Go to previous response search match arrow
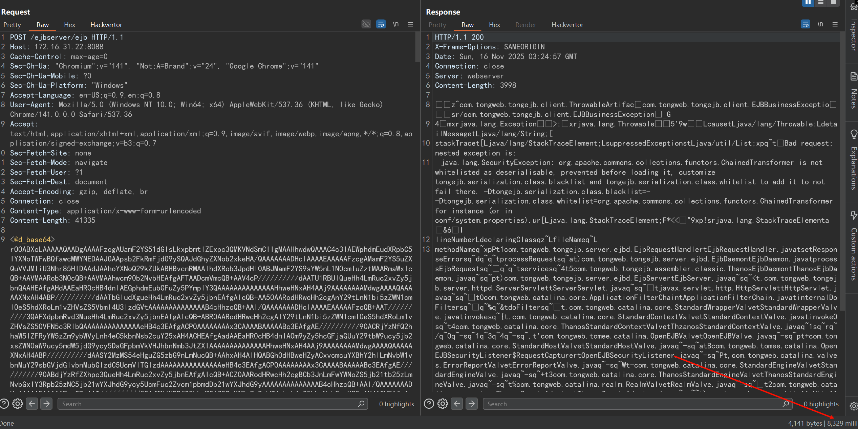Viewport: 858px width, 429px height. [457, 404]
